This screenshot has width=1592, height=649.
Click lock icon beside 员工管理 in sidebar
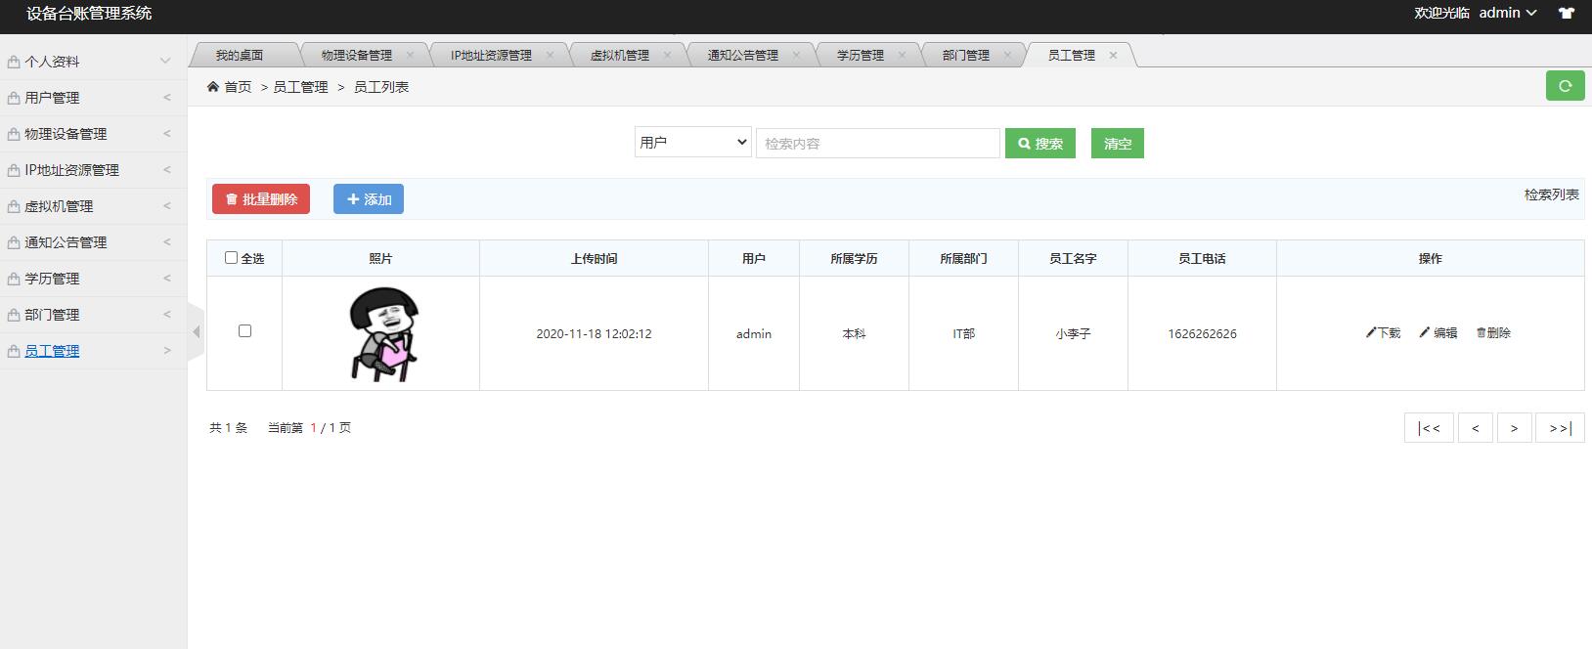tap(14, 351)
